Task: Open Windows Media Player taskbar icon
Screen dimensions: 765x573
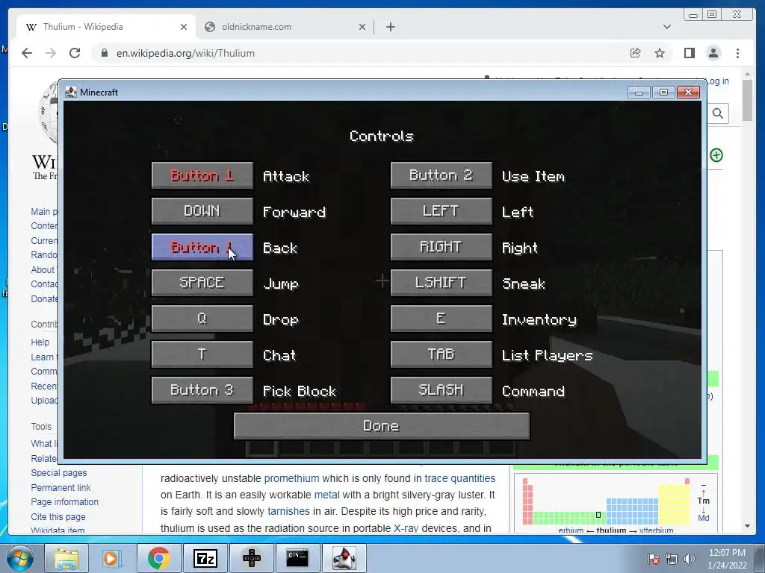Action: (x=112, y=558)
